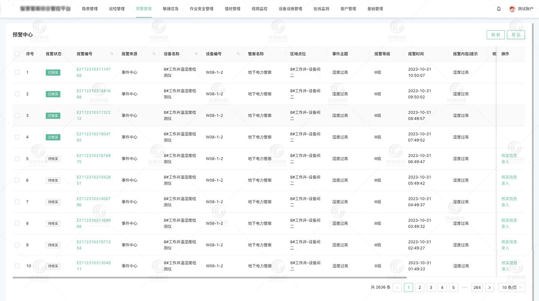The width and height of the screenshot is (539, 301).
Task: Click the search icon in 报警来源 column header
Action: pyautogui.click(x=154, y=54)
